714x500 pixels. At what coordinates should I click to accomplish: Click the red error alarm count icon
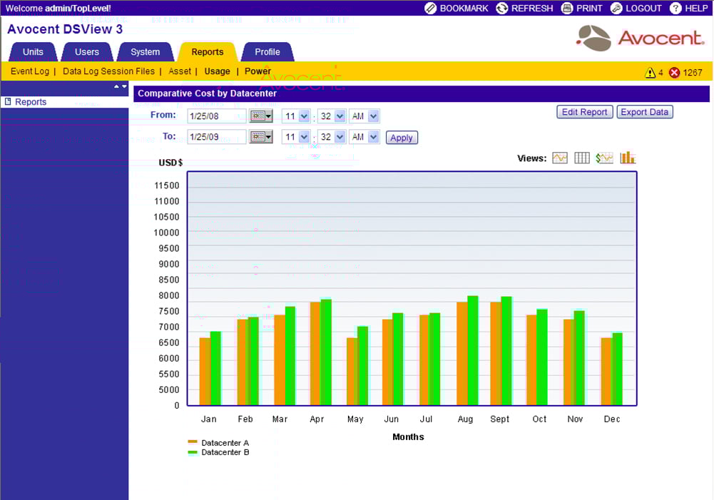tap(674, 72)
